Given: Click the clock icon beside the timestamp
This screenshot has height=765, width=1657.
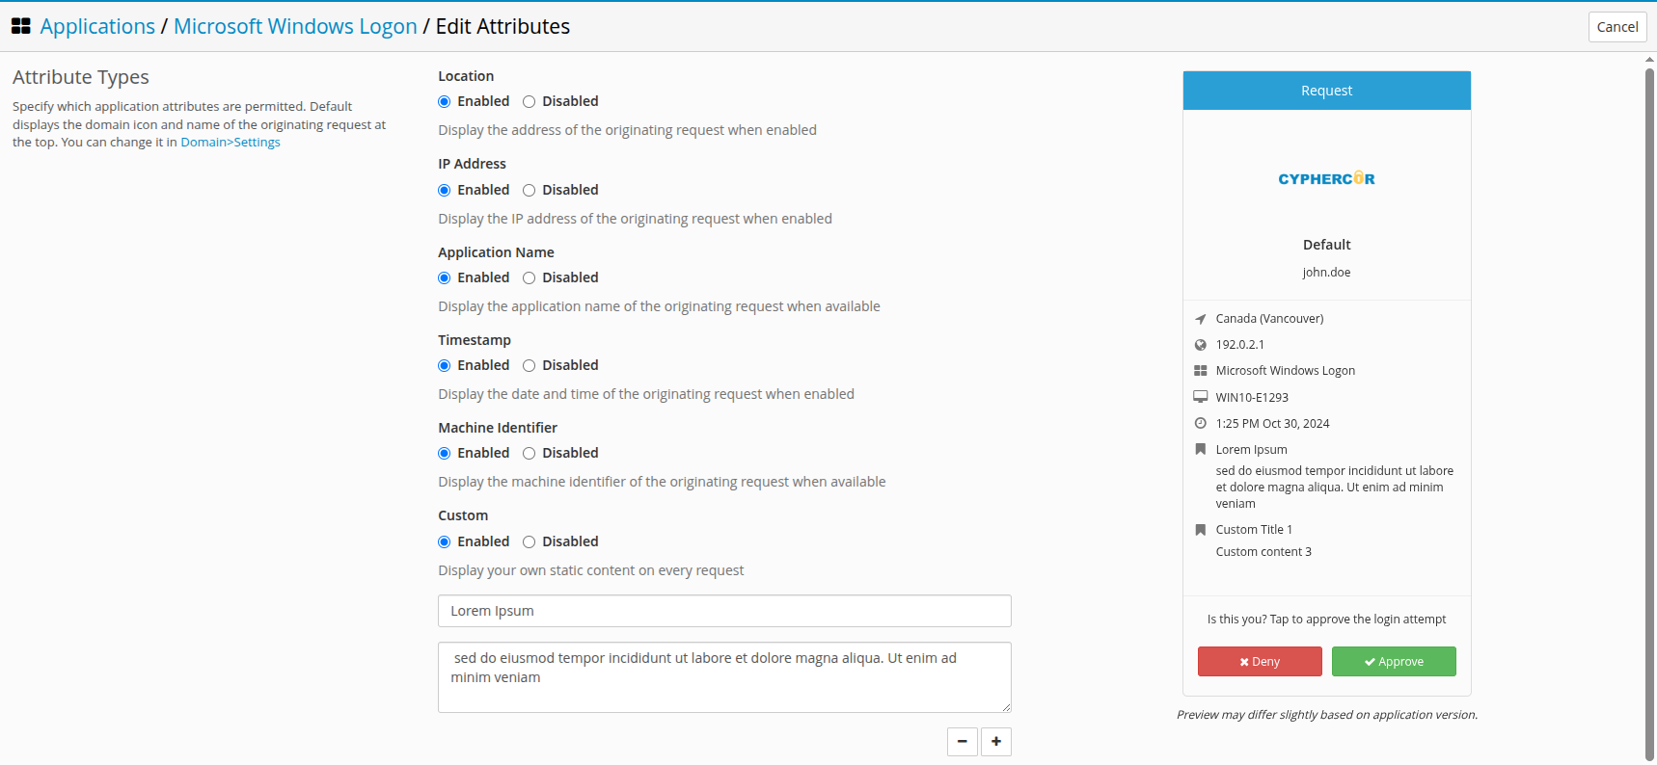Looking at the screenshot, I should click(1201, 424).
